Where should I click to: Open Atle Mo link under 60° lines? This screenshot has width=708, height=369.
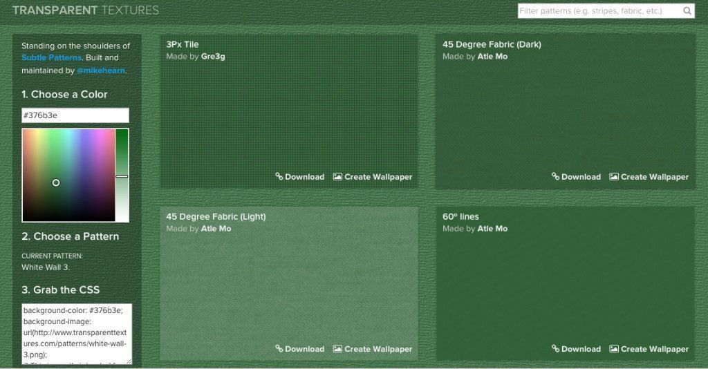click(492, 229)
